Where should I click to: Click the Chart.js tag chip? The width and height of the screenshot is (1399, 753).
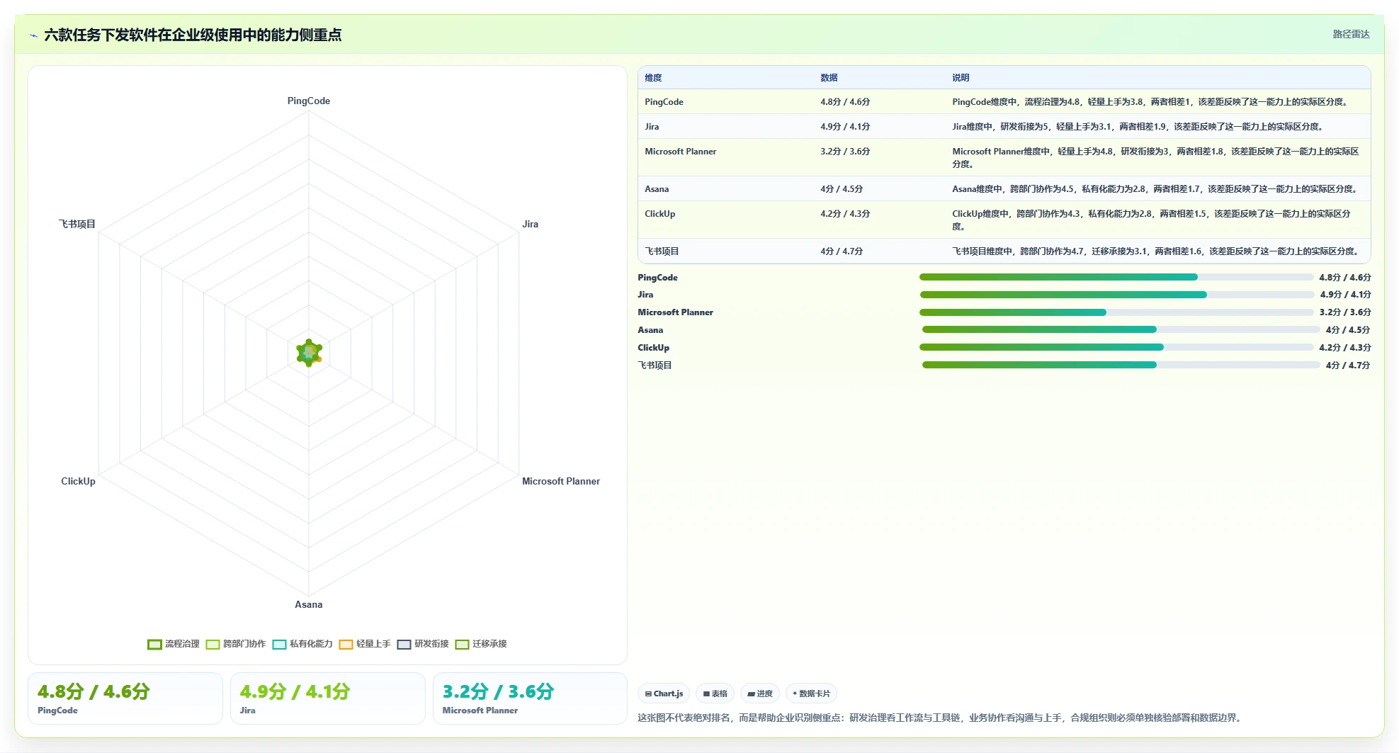pos(664,693)
